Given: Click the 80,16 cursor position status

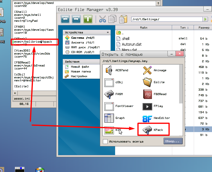Looking at the screenshot, I should pyautogui.click(x=24, y=104).
